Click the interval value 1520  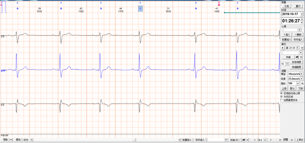click(x=39, y=12)
